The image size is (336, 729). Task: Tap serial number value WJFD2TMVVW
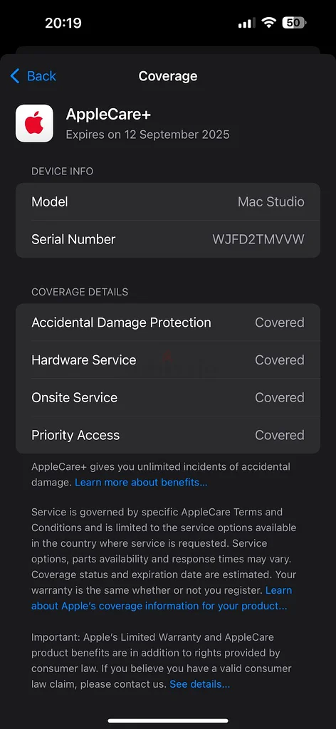click(258, 239)
